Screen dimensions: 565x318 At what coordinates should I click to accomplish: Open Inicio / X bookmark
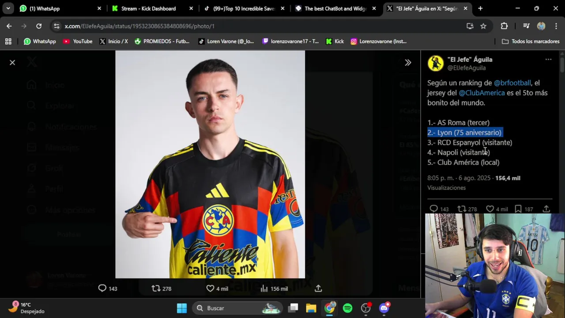[113, 41]
